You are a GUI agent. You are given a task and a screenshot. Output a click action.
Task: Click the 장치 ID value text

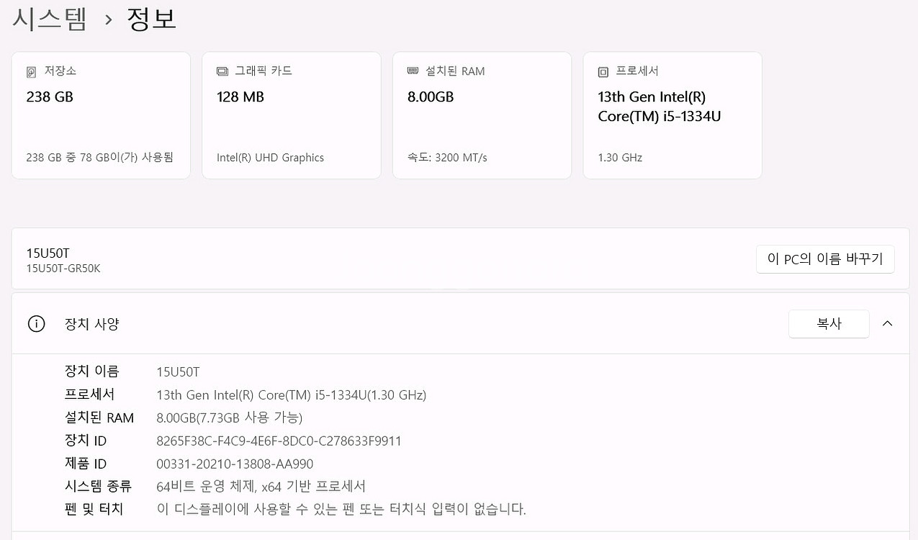pyautogui.click(x=279, y=441)
